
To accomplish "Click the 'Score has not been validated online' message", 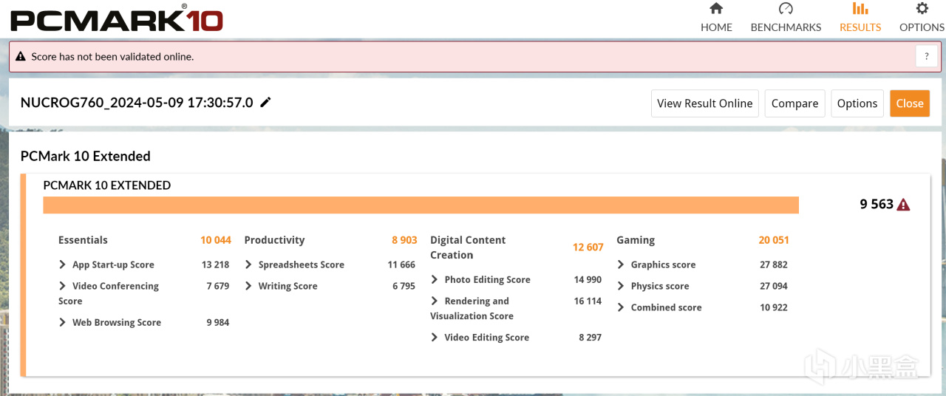I will coord(112,56).
